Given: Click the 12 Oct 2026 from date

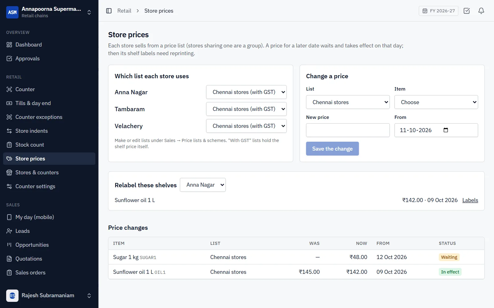Looking at the screenshot, I should (392, 257).
